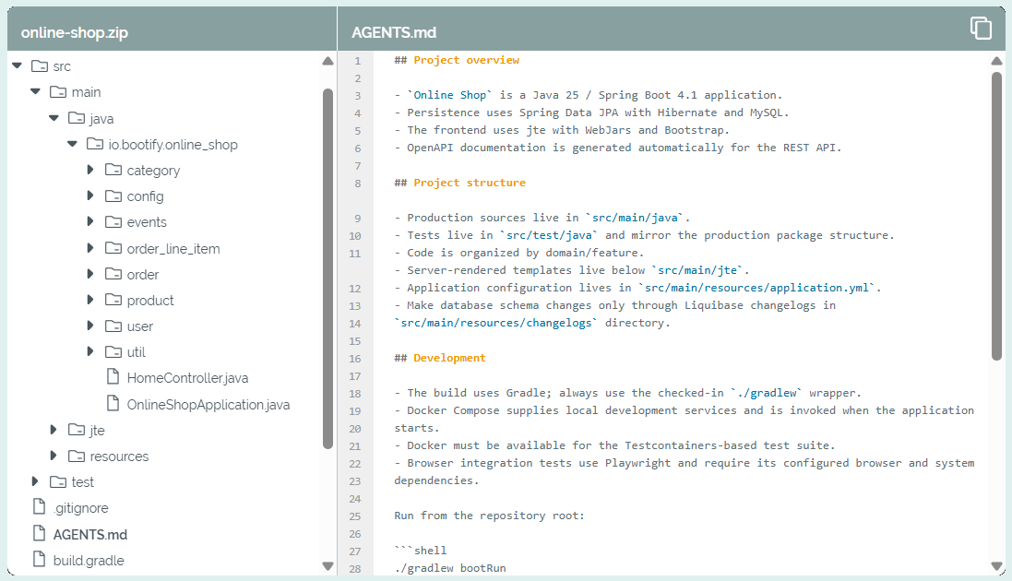
Task: Expand the product folder arrow
Action: click(90, 300)
